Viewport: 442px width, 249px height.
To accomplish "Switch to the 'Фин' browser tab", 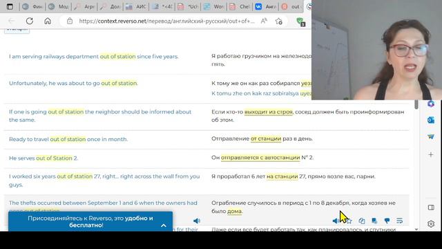I will click(32, 7).
